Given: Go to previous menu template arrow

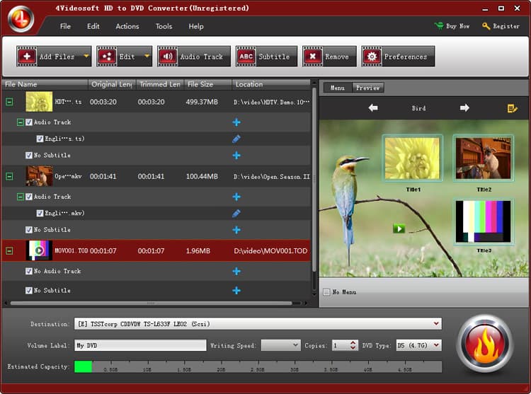Looking at the screenshot, I should (x=373, y=108).
